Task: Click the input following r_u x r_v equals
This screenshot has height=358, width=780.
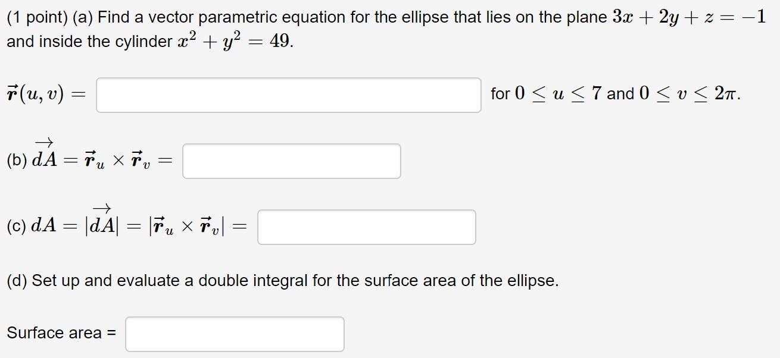Action: click(292, 161)
